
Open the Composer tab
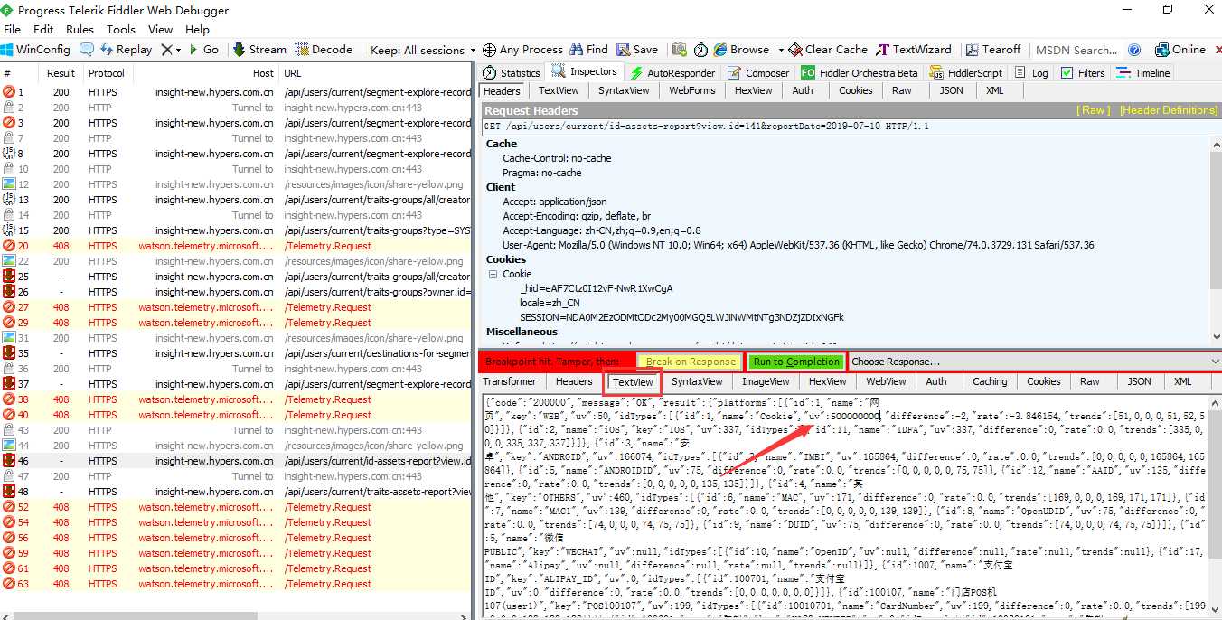[757, 73]
